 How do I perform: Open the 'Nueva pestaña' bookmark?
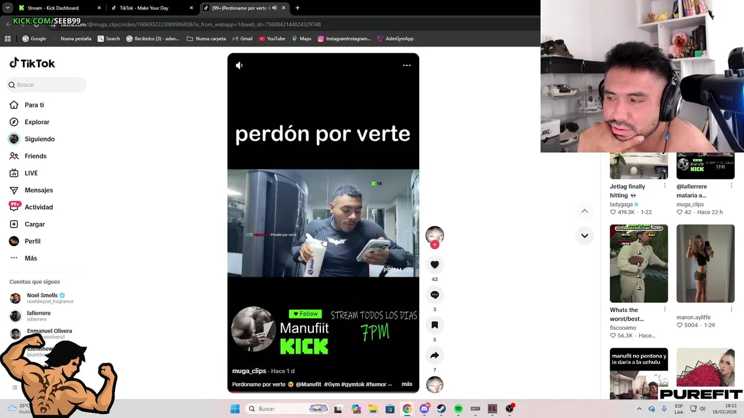coord(72,39)
